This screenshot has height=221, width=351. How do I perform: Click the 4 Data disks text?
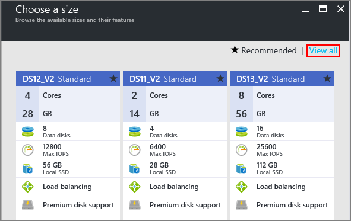coord(163,132)
